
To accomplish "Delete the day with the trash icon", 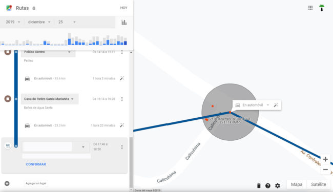I will tap(259, 186).
